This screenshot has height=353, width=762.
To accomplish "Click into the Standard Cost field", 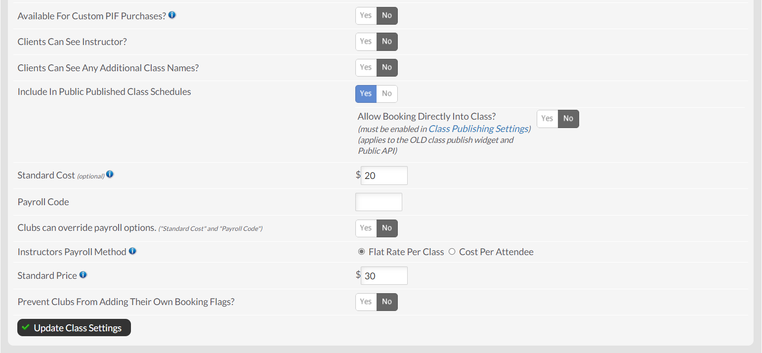I will pyautogui.click(x=384, y=176).
